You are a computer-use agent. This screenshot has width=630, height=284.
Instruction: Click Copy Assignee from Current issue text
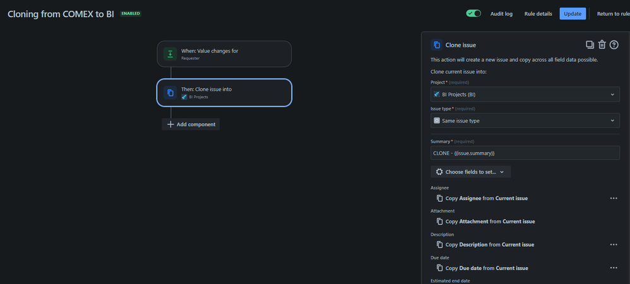coord(487,198)
